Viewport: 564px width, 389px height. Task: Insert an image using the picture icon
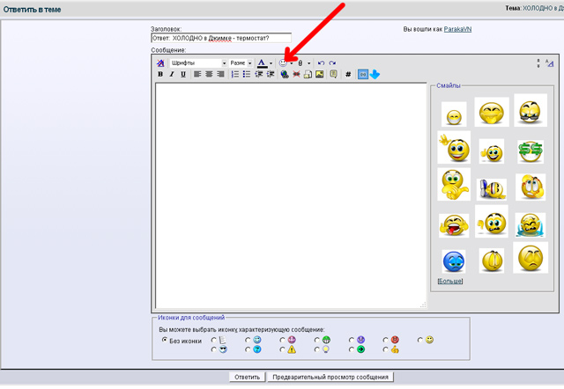click(x=320, y=75)
